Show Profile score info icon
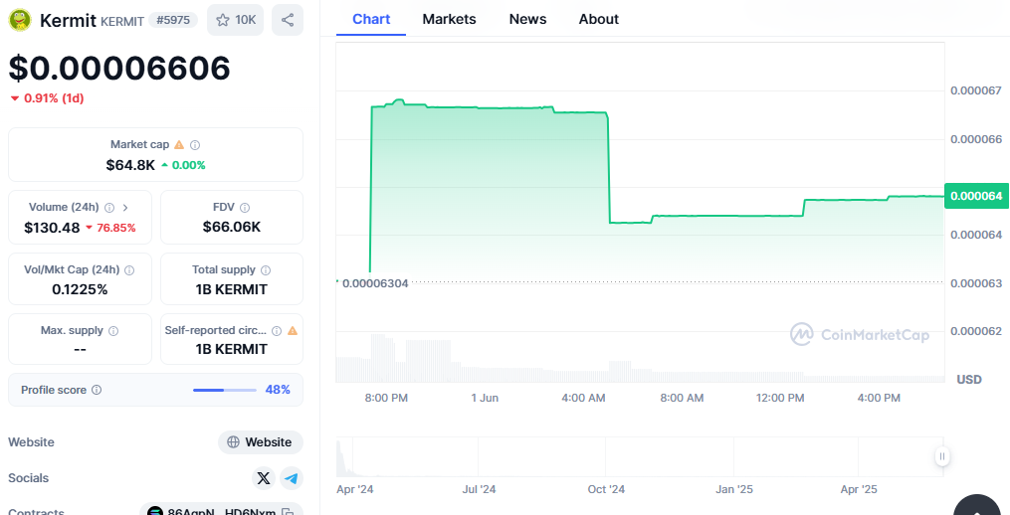1010x515 pixels. [x=97, y=390]
